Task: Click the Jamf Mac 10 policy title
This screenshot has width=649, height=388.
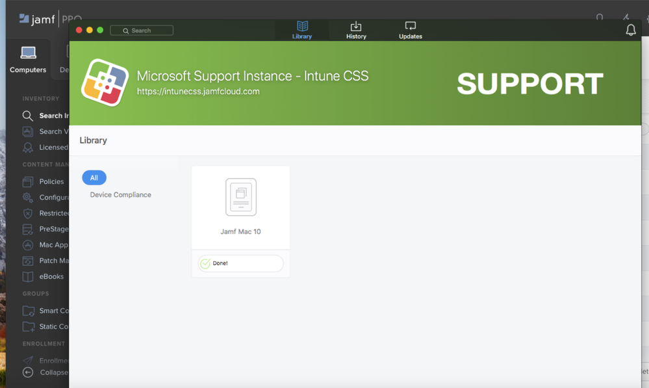Action: tap(240, 231)
